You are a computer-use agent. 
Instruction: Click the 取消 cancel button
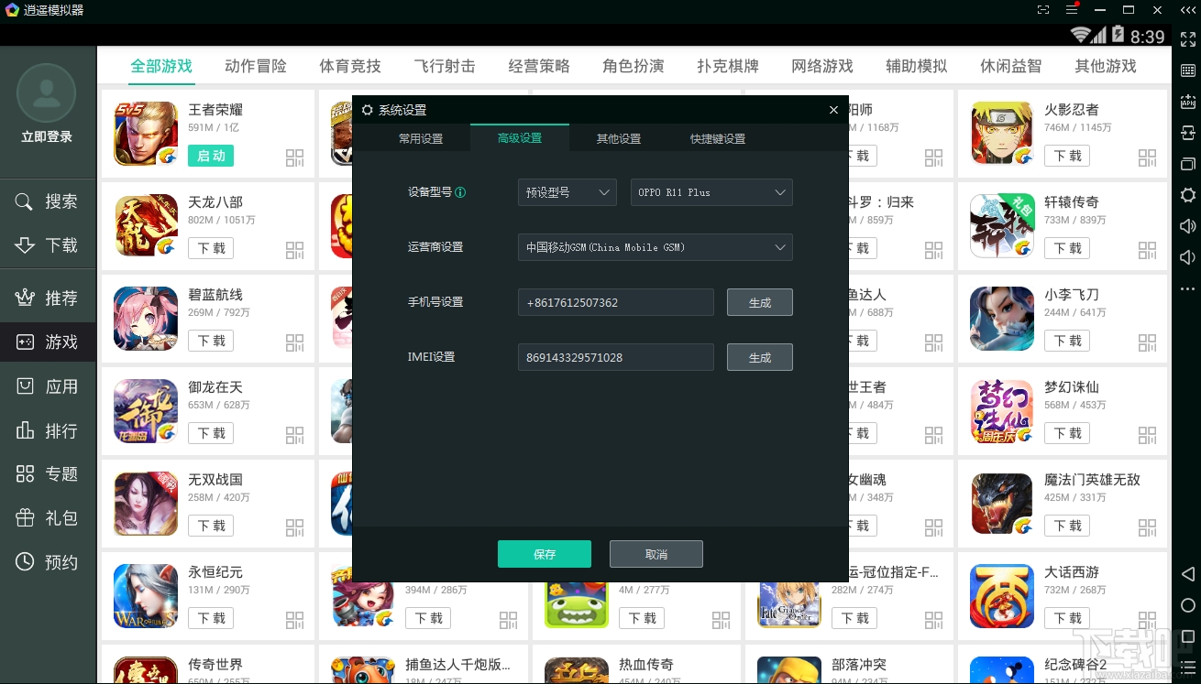pos(656,554)
